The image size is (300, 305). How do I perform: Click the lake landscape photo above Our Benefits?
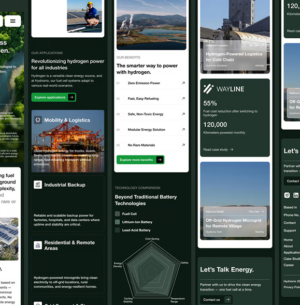coord(151,25)
